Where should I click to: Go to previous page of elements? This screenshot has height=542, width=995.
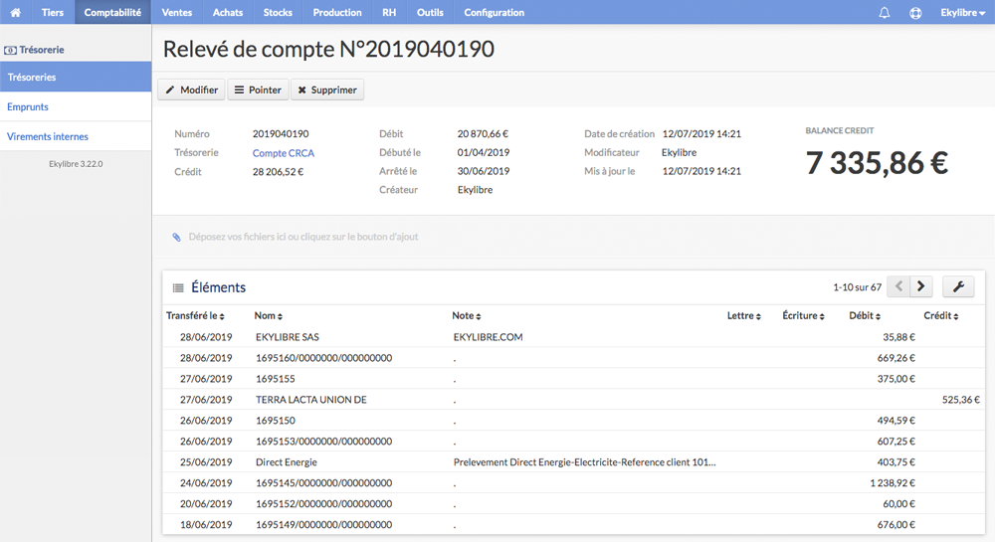point(898,286)
